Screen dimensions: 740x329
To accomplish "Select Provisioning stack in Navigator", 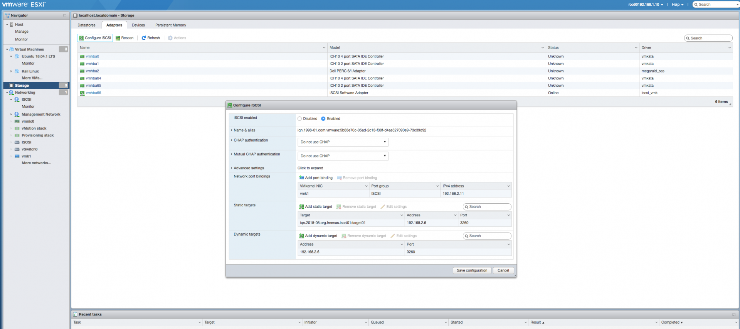I will pyautogui.click(x=38, y=135).
